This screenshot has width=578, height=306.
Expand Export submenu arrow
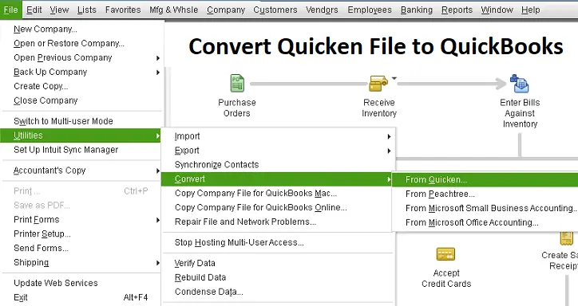click(389, 151)
